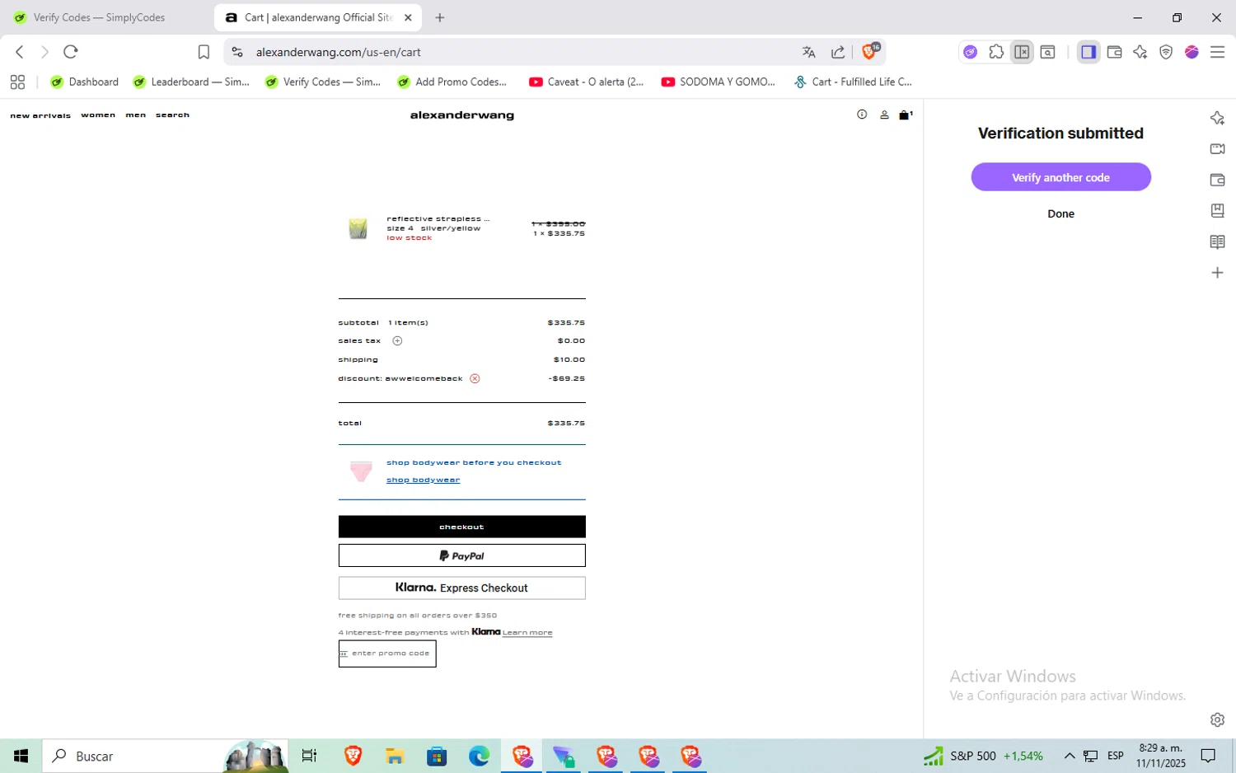Screen dimensions: 1236x773
Task: Open Brave Shields lion icon
Action: [869, 51]
